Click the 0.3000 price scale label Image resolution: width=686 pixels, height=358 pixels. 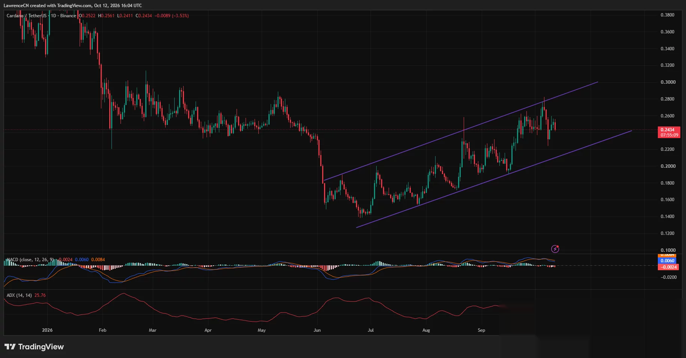pos(668,82)
